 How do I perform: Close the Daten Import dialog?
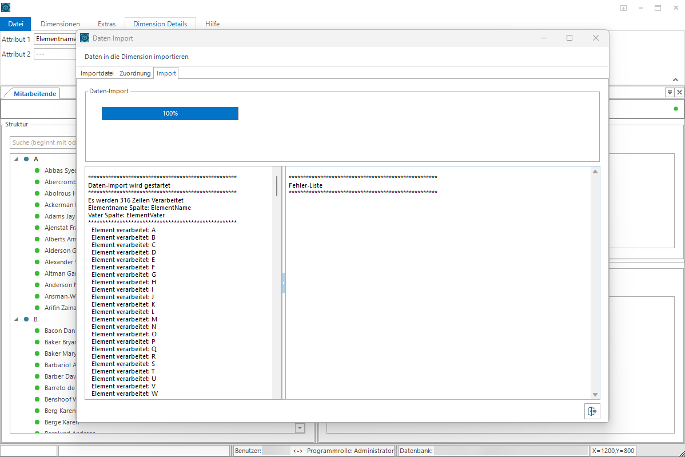[x=595, y=38]
